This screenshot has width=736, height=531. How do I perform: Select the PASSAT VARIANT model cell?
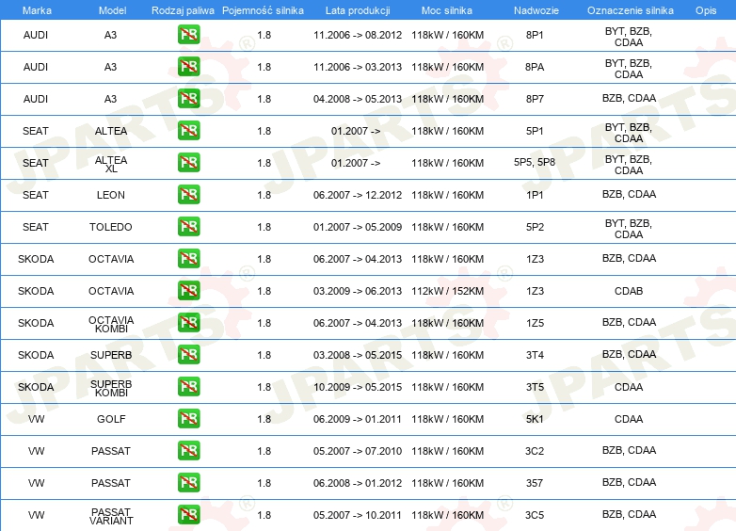[111, 516]
